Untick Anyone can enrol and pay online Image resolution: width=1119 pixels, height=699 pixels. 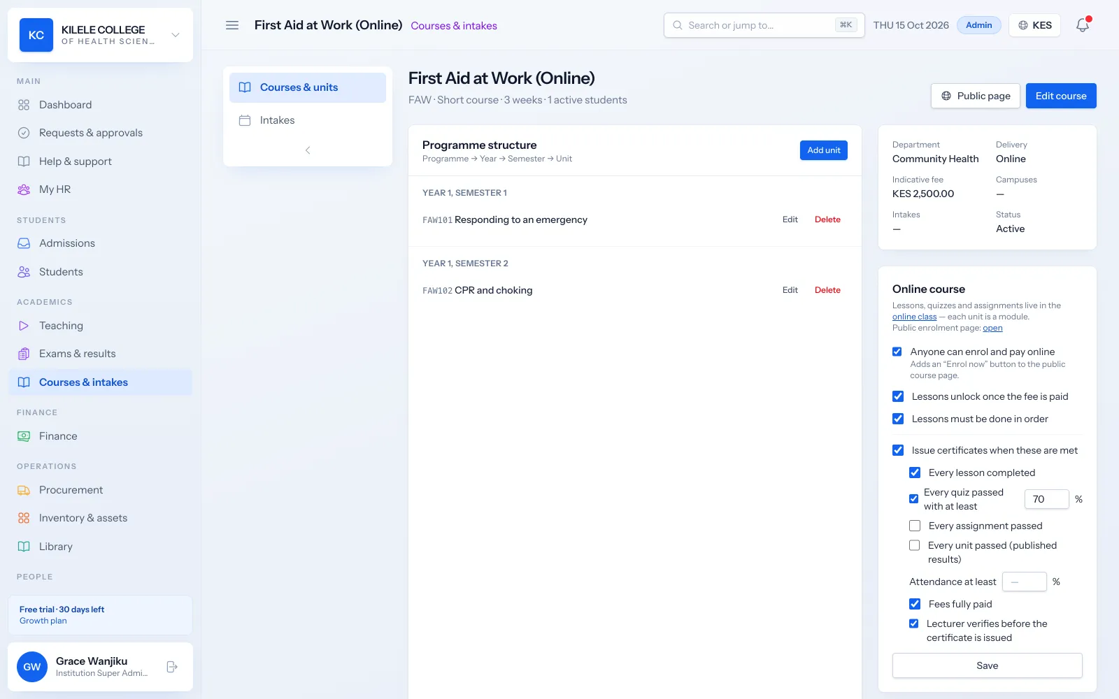(897, 352)
